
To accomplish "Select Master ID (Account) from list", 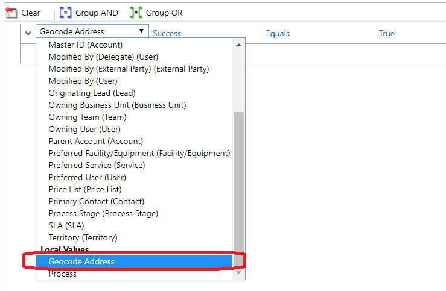I will (86, 45).
